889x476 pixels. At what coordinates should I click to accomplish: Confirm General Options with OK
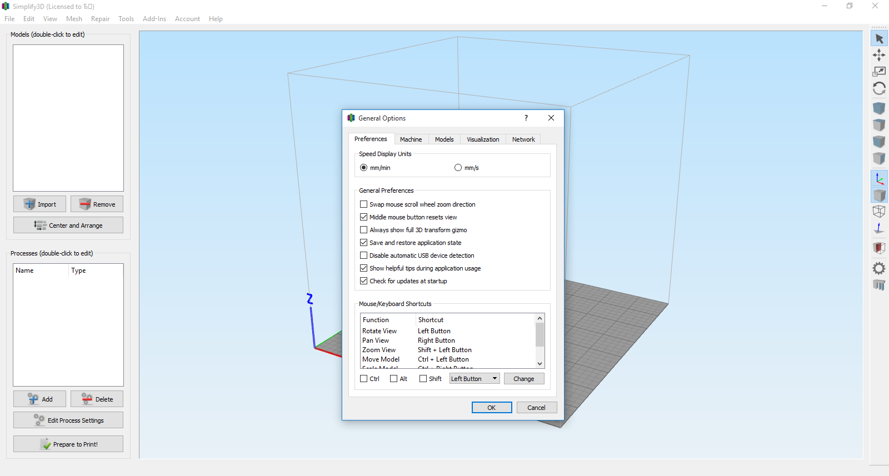point(492,408)
